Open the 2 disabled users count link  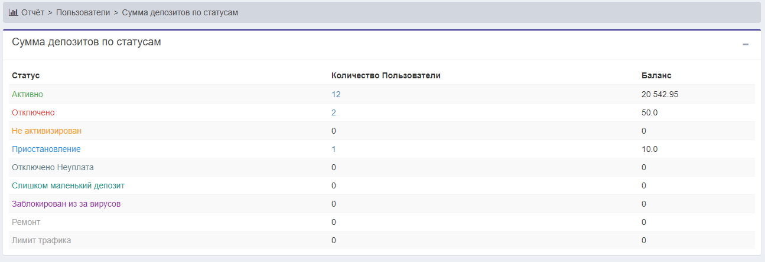click(334, 112)
